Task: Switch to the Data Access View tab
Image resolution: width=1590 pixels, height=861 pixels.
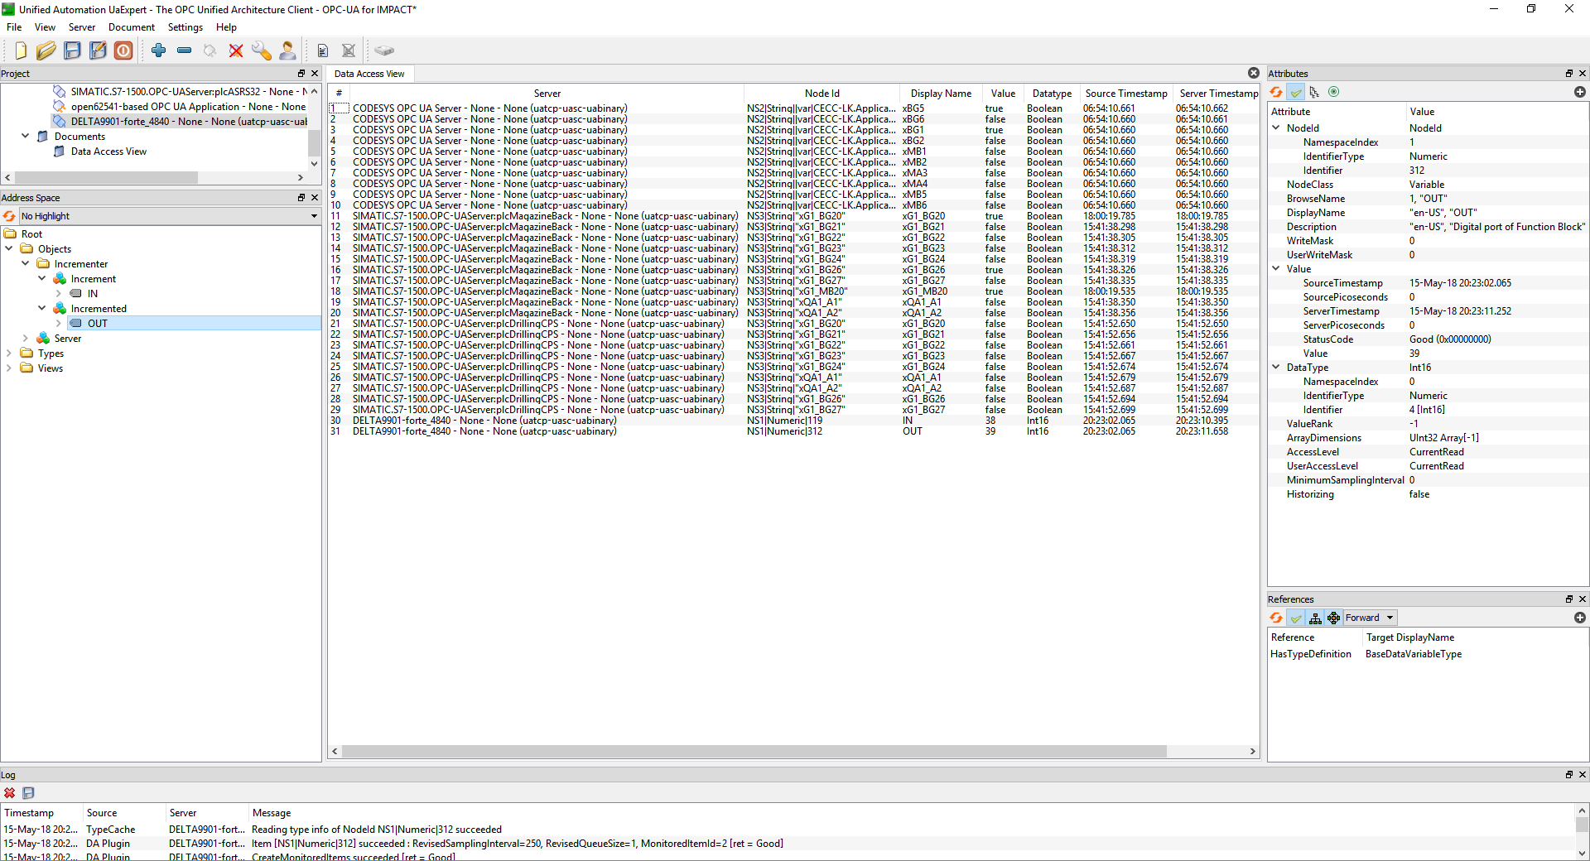Action: click(x=369, y=74)
